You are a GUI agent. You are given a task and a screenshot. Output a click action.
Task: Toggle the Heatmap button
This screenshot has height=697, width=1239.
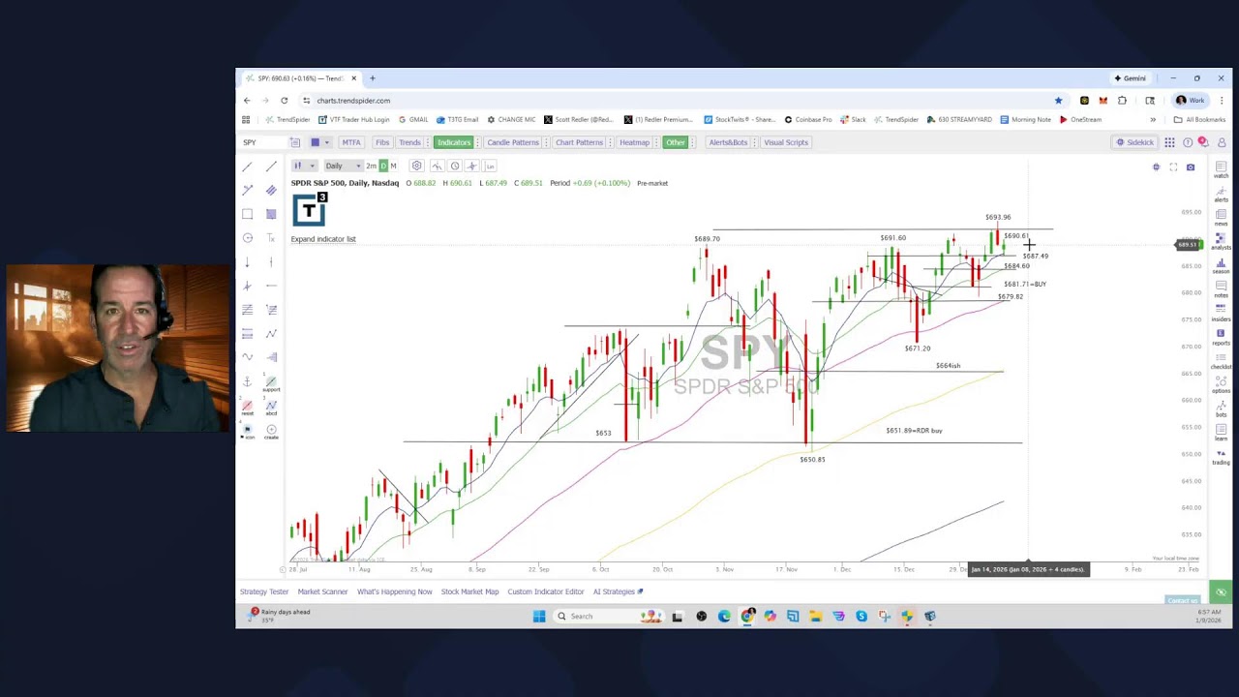(634, 142)
